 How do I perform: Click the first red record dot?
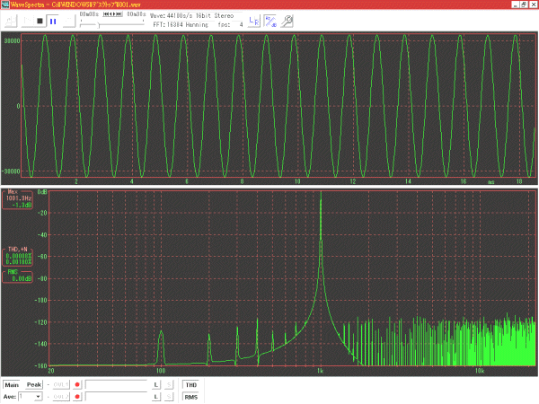click(77, 384)
